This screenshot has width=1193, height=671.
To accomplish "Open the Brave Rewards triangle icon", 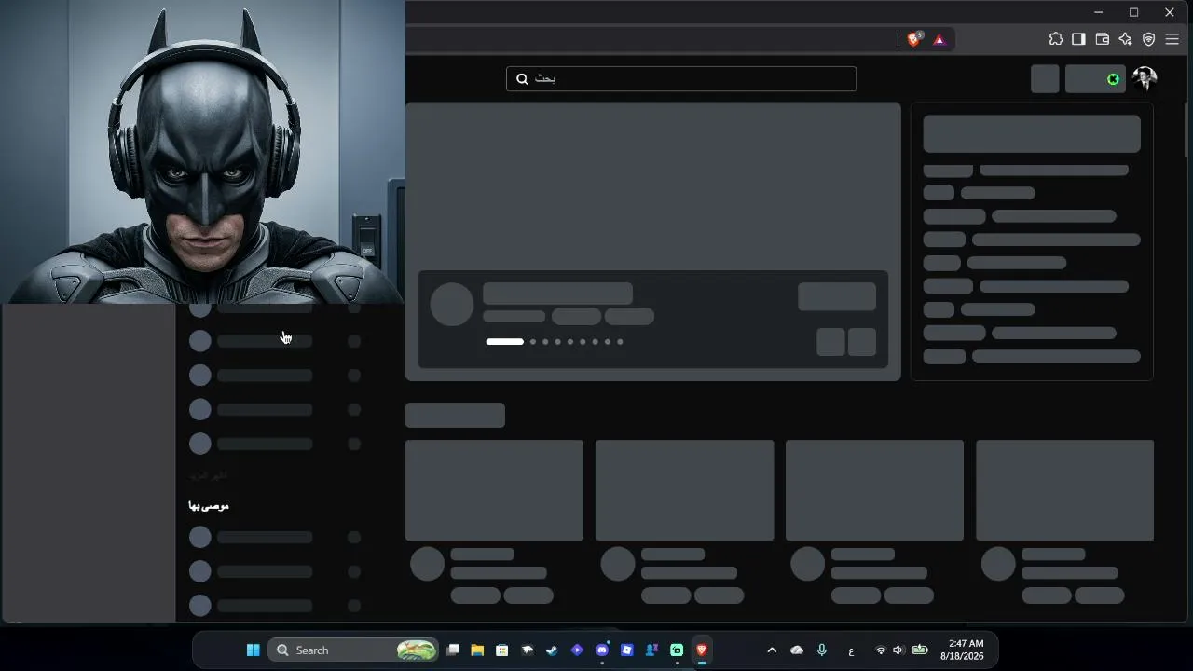I will (x=939, y=39).
